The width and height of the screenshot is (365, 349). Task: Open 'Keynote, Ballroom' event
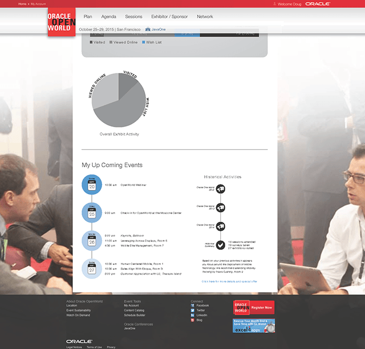click(x=132, y=236)
